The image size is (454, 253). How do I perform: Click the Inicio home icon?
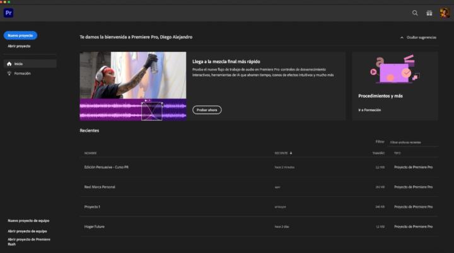(8, 64)
